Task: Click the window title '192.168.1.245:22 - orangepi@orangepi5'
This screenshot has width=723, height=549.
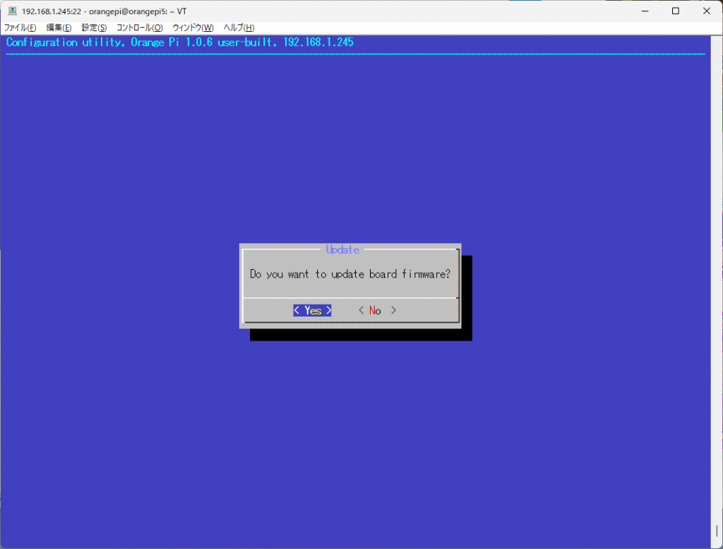Action: [x=95, y=11]
